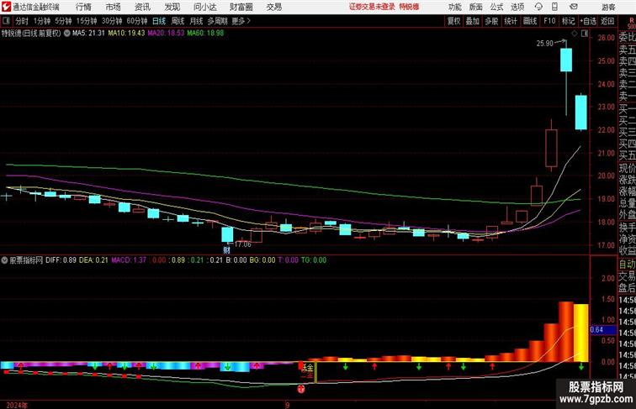
Task: Open the 交易 menu
Action: (x=273, y=7)
